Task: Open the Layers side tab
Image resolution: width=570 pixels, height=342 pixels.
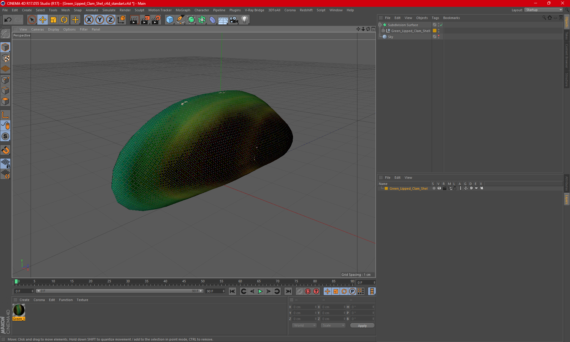Action: [x=567, y=199]
